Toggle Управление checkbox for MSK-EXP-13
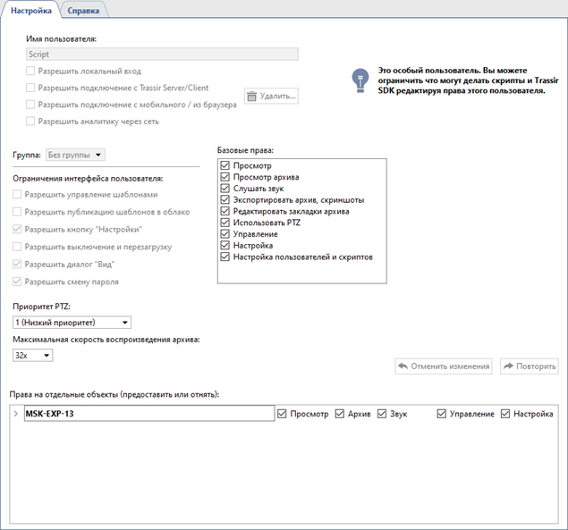568x530 pixels. pos(442,414)
